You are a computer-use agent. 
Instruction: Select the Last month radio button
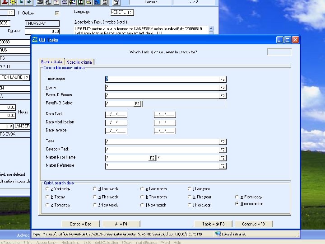tap(142, 189)
